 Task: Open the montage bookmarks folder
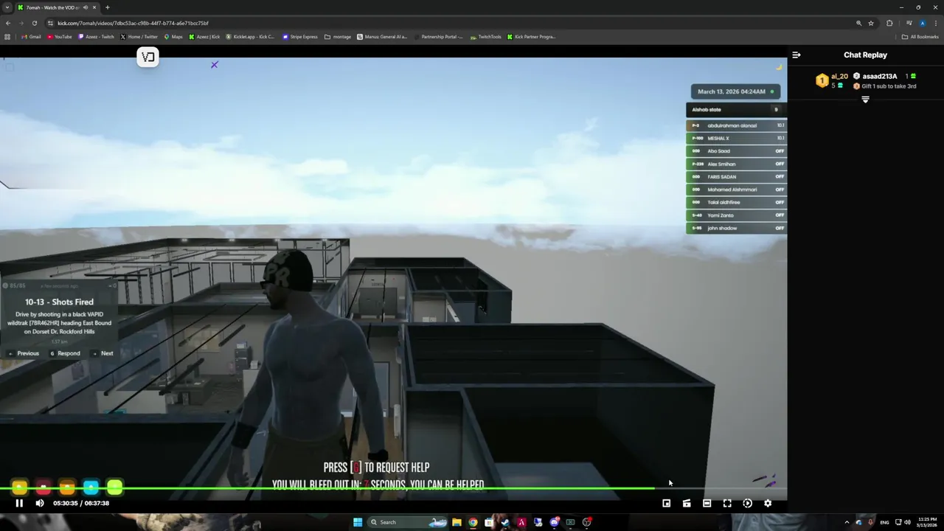[338, 37]
